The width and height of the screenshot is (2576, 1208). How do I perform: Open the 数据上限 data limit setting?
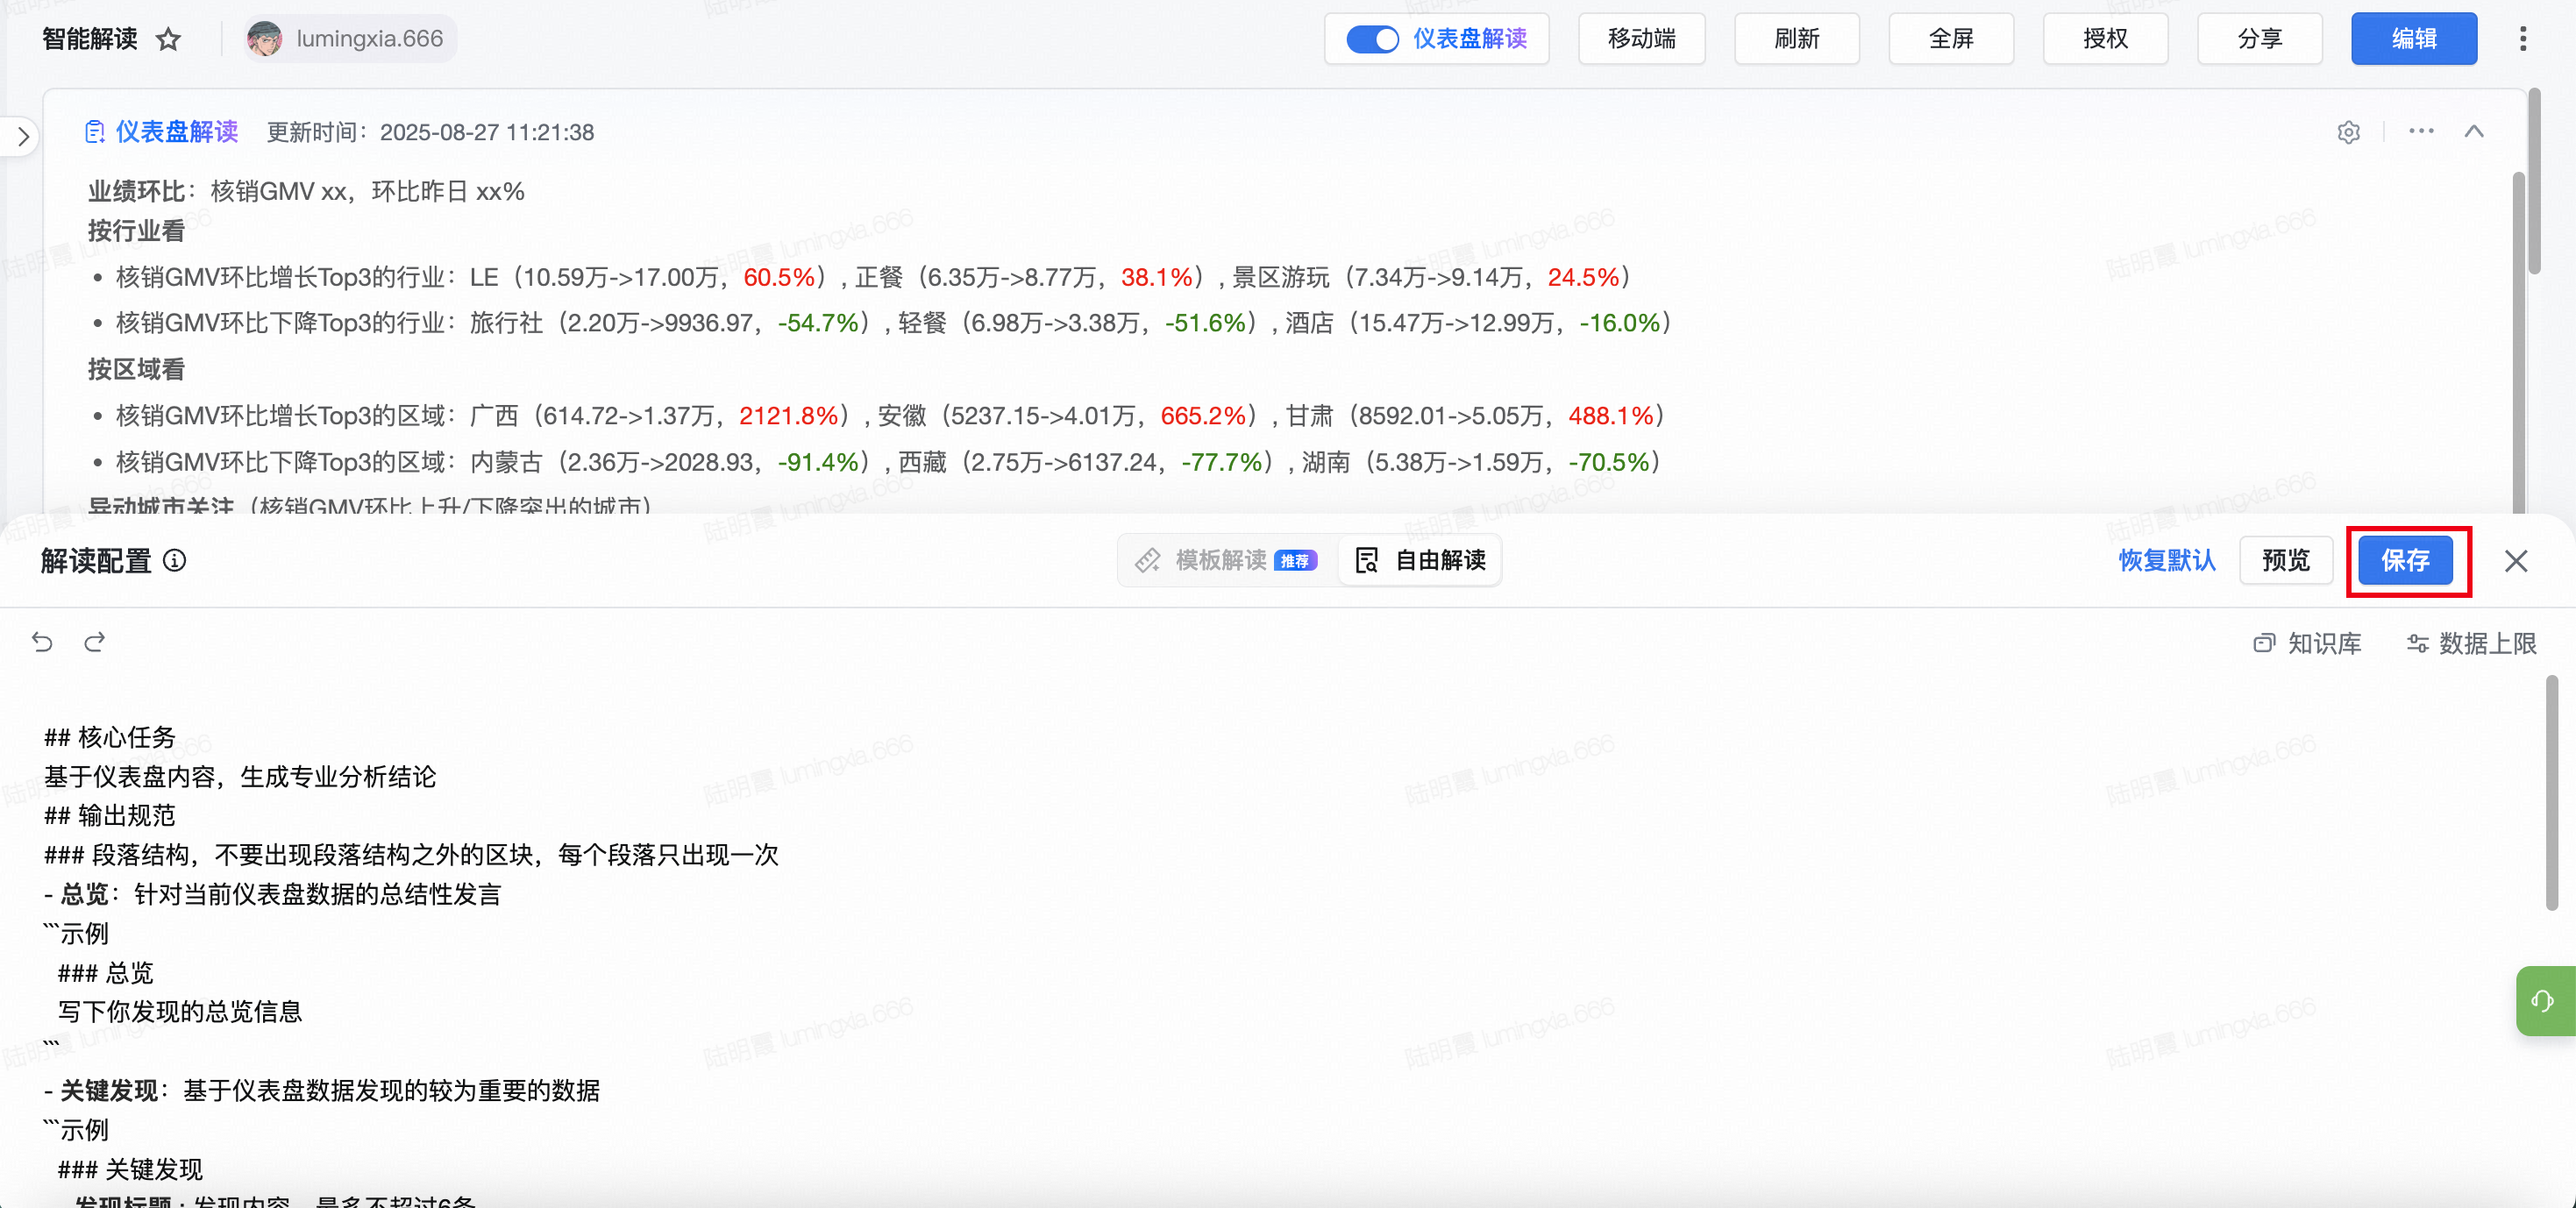coord(2471,643)
